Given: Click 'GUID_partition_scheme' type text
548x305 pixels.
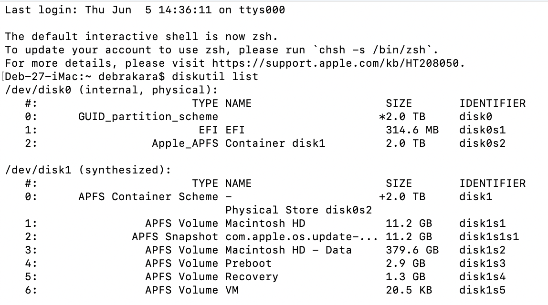Looking at the screenshot, I should [x=148, y=117].
